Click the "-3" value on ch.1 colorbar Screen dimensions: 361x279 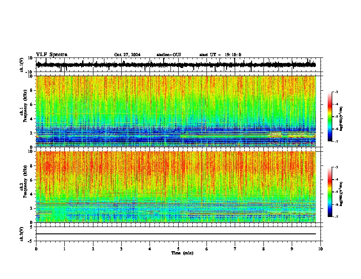tap(336, 92)
